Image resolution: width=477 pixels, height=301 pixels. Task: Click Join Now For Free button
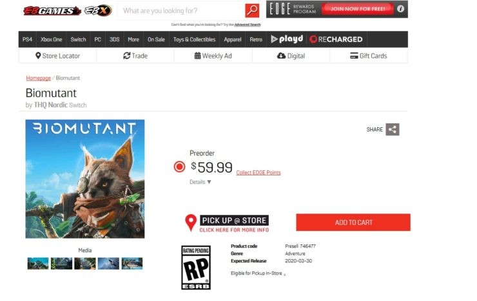(358, 9)
